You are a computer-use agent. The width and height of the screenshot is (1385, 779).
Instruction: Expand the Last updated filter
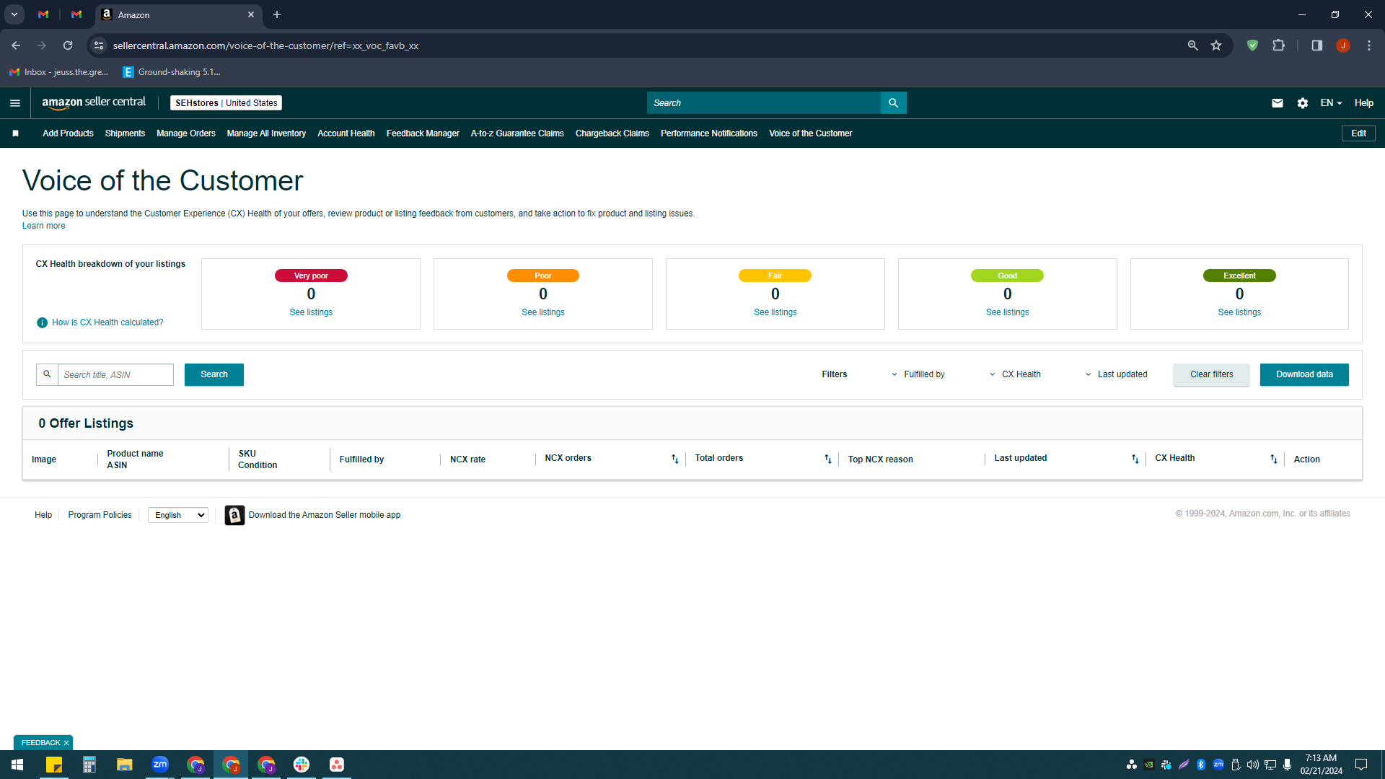[x=1116, y=374]
